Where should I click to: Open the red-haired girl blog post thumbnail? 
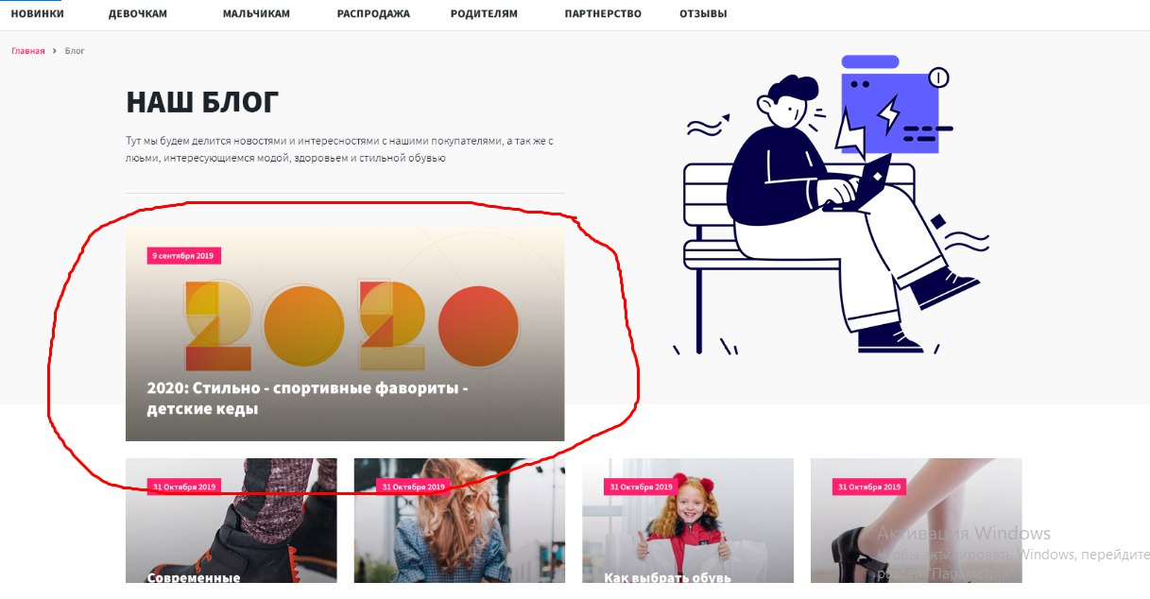pyautogui.click(x=688, y=521)
